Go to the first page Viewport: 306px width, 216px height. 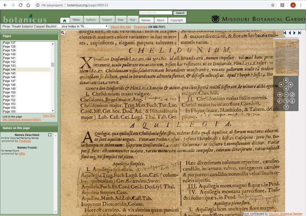(285, 33)
